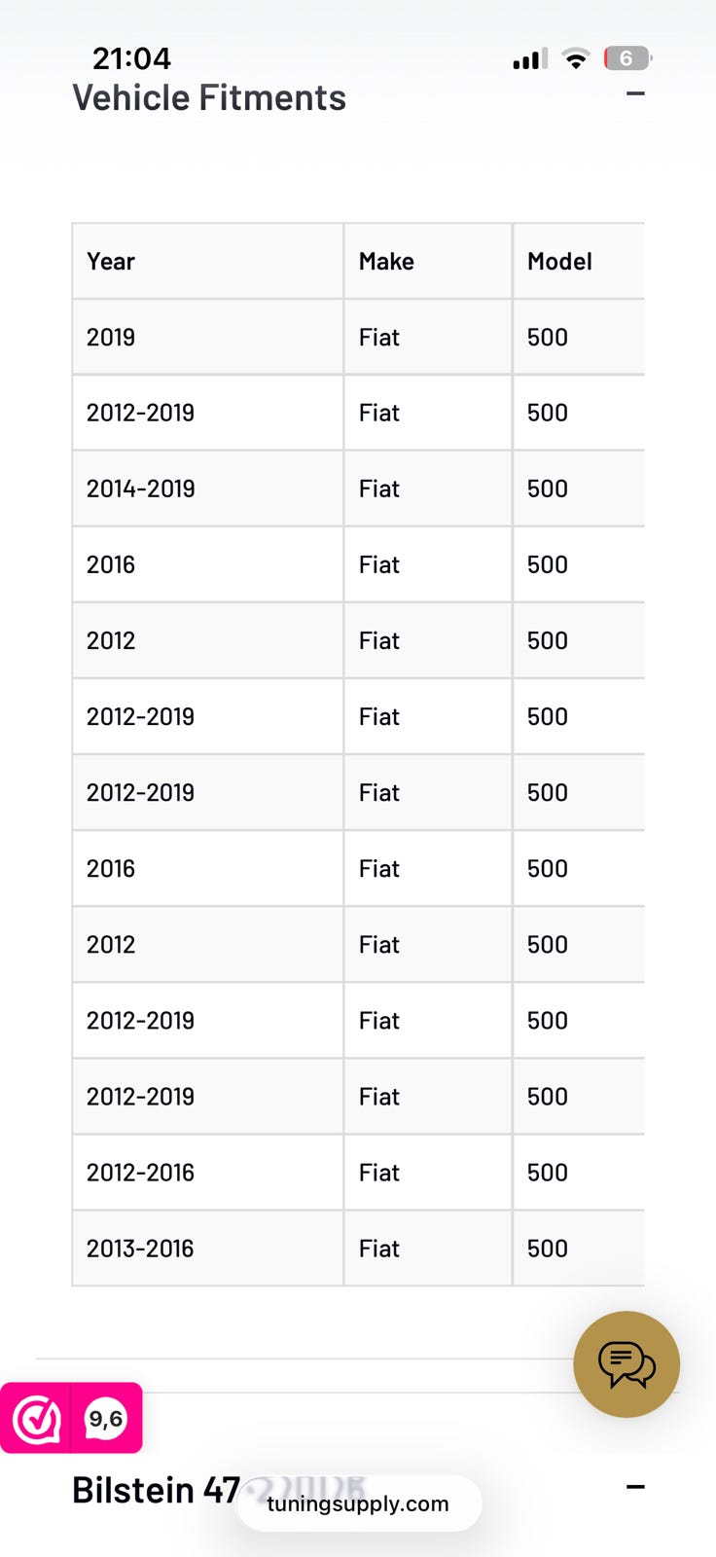Tap the Wi-Fi icon in status bar
Image resolution: width=716 pixels, height=1557 pixels.
point(576,59)
